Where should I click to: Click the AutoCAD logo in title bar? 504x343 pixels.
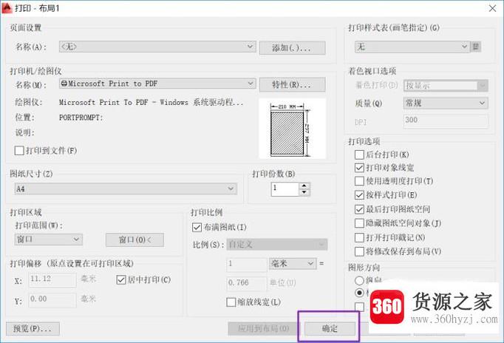tap(7, 7)
